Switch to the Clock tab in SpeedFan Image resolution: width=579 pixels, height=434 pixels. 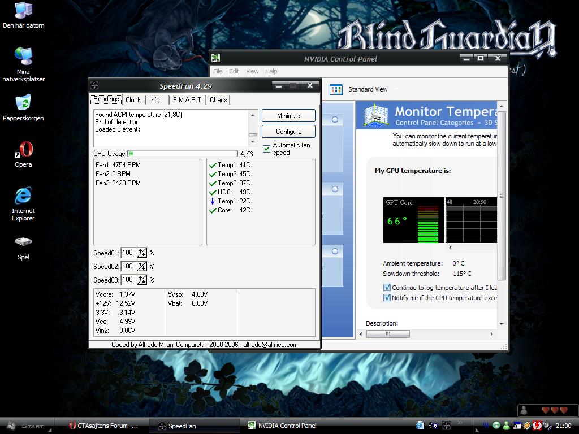(133, 99)
